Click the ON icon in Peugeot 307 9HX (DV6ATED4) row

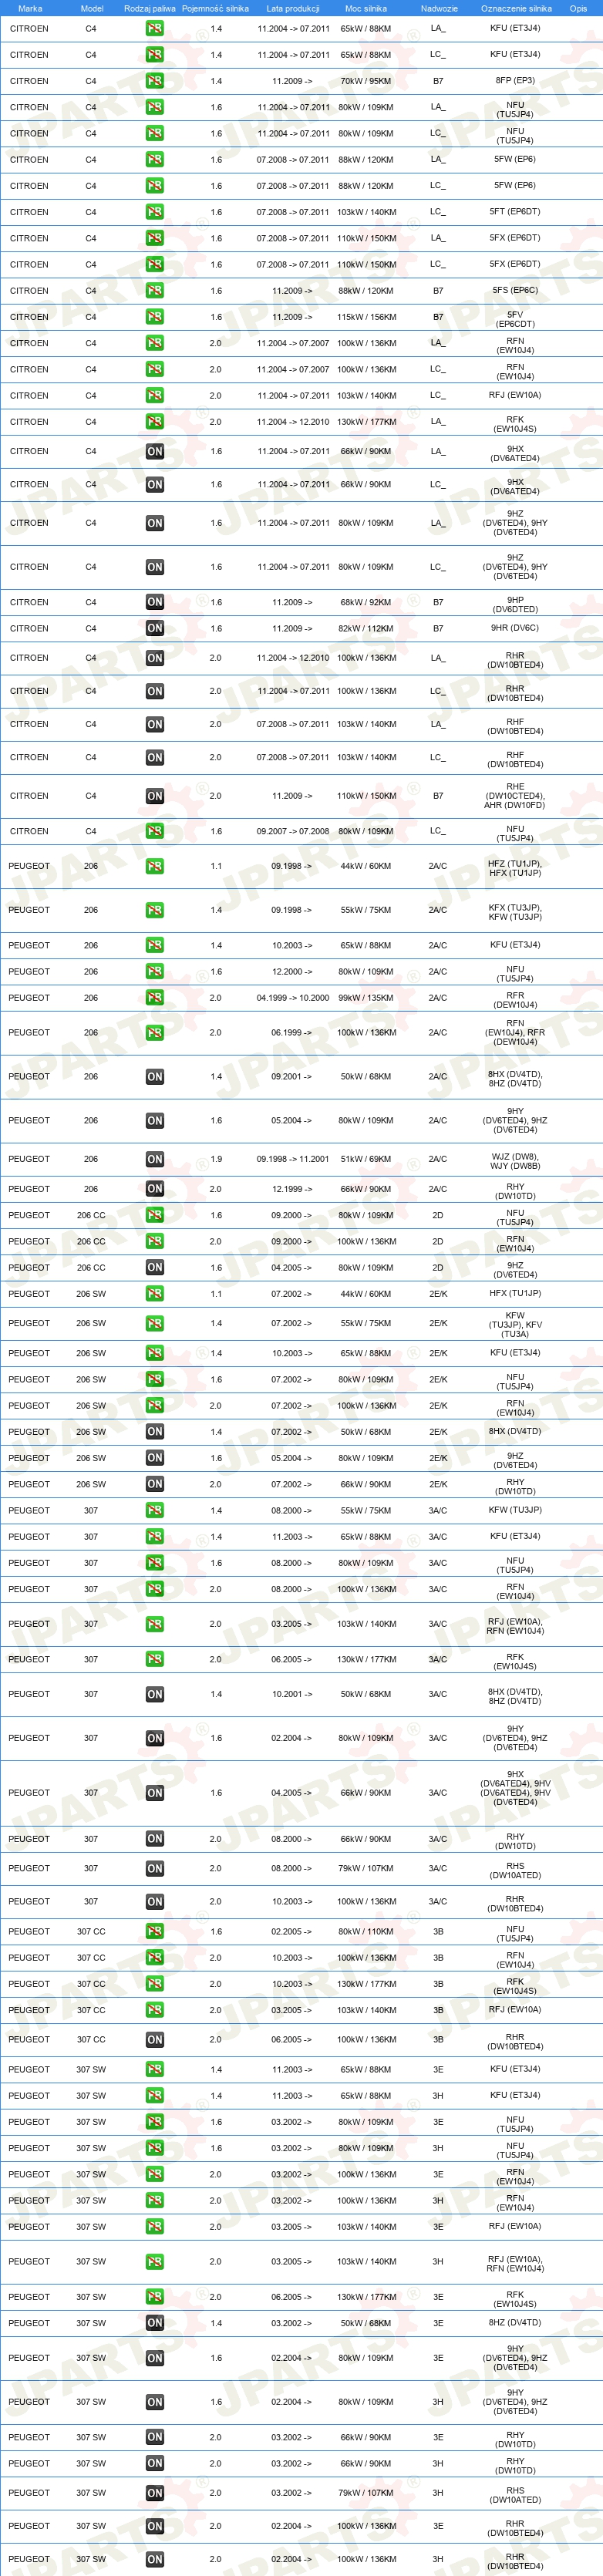[154, 1793]
